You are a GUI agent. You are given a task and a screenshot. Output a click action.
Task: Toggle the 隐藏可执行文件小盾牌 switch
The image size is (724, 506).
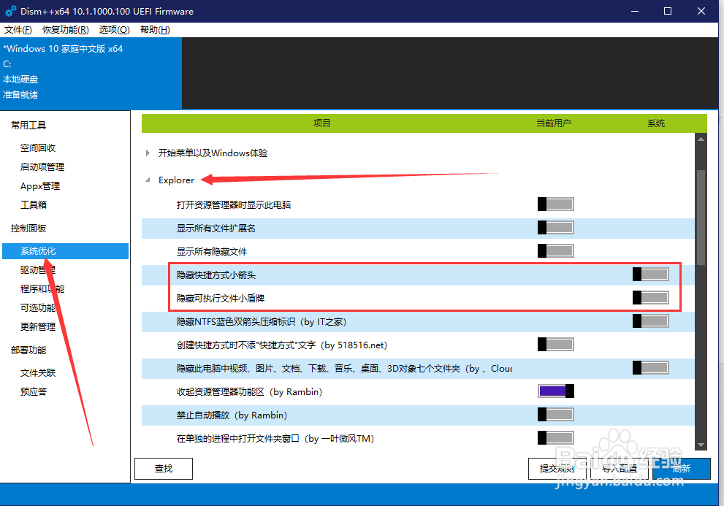(x=650, y=297)
